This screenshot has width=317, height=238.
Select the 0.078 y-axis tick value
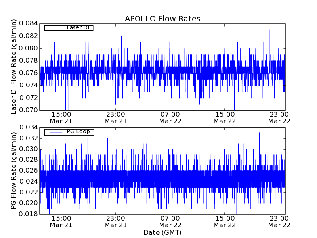[29, 61]
